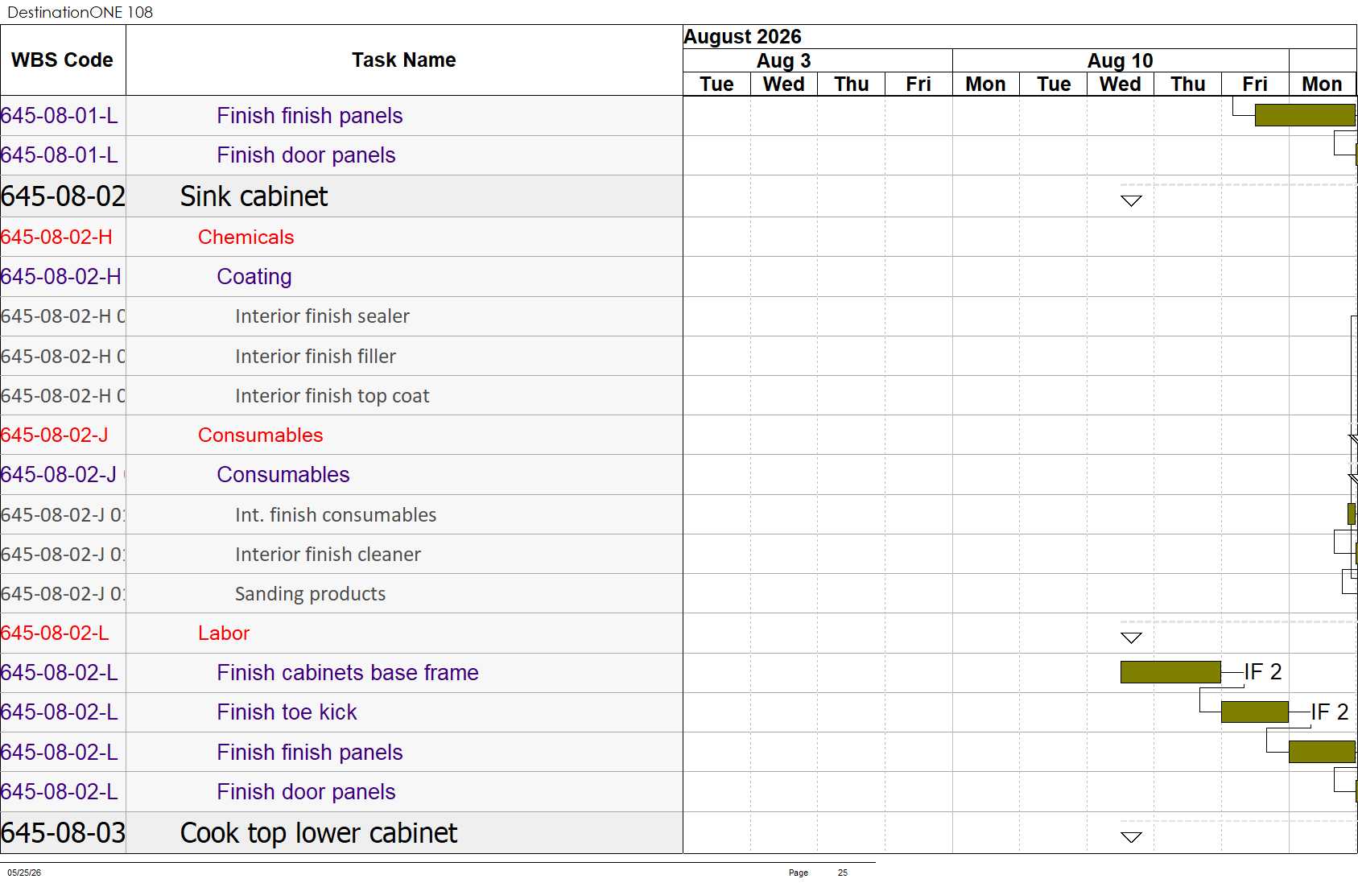This screenshot has width=1358, height=883.
Task: Click the IF 2 label beside toe kick bar
Action: point(1329,712)
